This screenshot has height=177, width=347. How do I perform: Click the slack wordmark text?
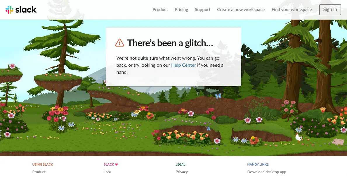pos(26,10)
